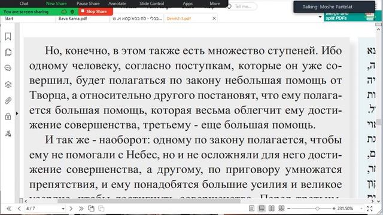Click the zoom slider handle

pyautogui.click(x=317, y=208)
